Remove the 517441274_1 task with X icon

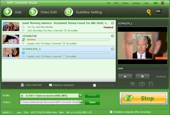(x=112, y=49)
